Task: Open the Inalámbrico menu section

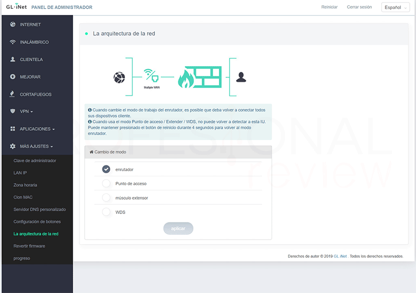Action: click(34, 42)
